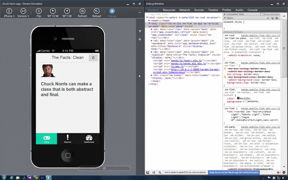Expand the div with id dashboard
Screen dimensions: 288x180
point(152,40)
